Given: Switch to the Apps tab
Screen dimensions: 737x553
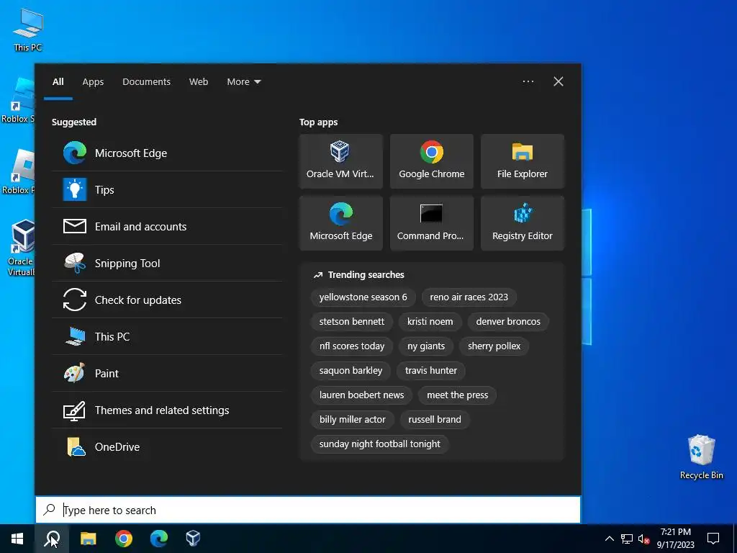Looking at the screenshot, I should 93,82.
